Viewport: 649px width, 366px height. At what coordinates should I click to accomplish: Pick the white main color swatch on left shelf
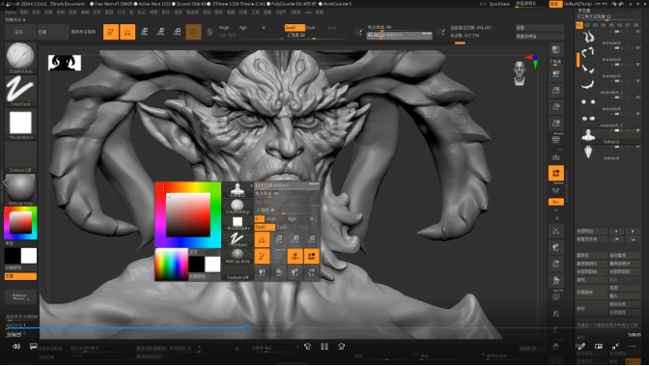click(29, 256)
